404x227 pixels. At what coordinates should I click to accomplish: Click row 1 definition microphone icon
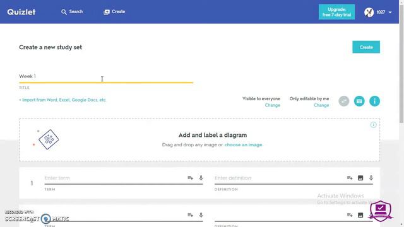click(371, 178)
